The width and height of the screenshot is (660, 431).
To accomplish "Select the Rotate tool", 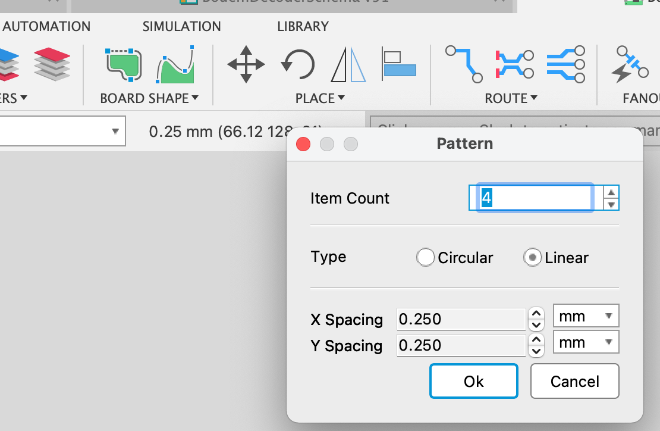I will 297,64.
